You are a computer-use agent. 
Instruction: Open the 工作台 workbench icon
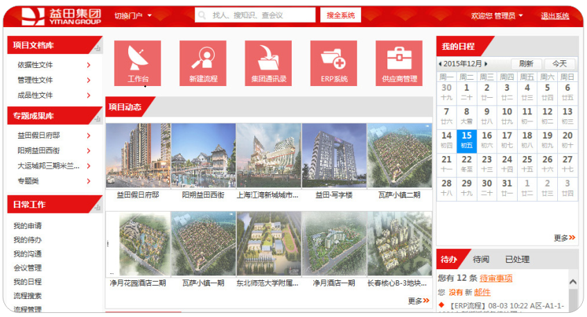(x=137, y=63)
